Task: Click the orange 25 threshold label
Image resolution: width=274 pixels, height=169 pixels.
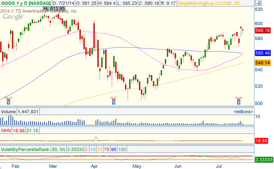Action: (100, 149)
